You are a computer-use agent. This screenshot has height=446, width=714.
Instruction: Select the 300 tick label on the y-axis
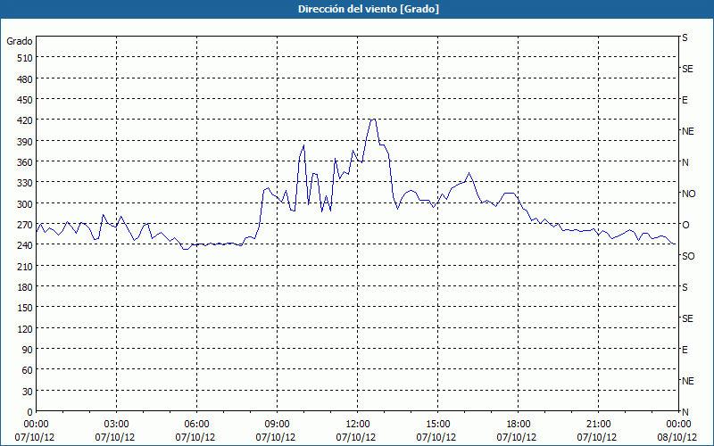click(x=26, y=204)
